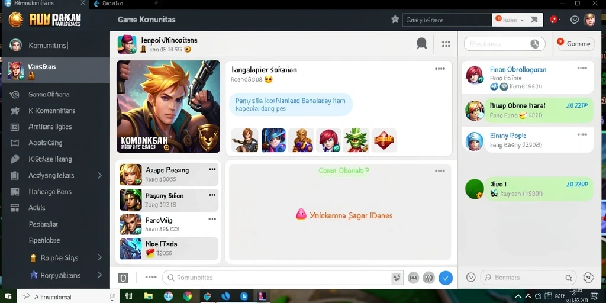Click the Ynickamna Sager IDanes link
Screen dimensions: 606x303
point(344,215)
